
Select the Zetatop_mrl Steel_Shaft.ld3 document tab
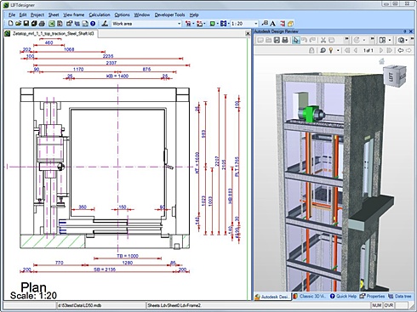[51, 34]
